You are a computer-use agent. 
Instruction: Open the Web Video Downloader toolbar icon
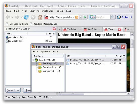point(119,17)
